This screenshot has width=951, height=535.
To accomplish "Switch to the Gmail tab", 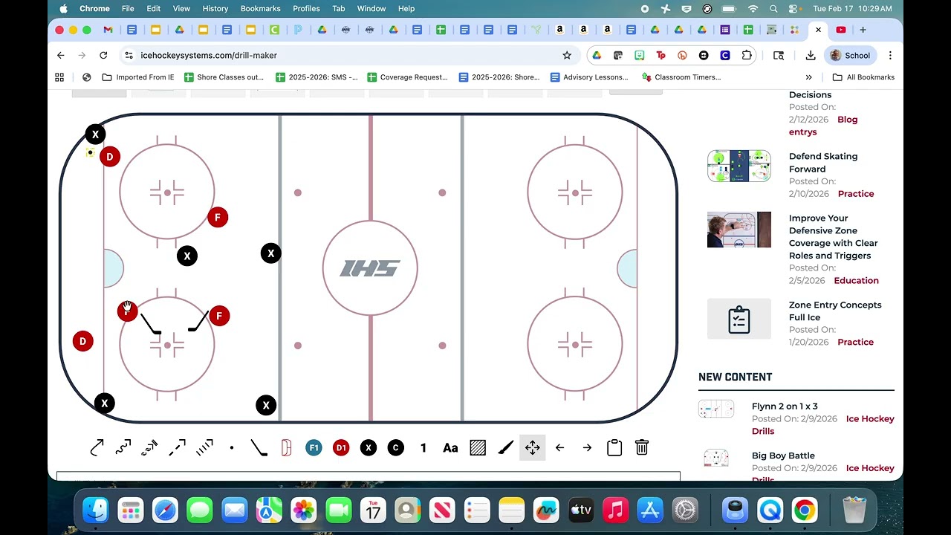I will click(x=108, y=30).
